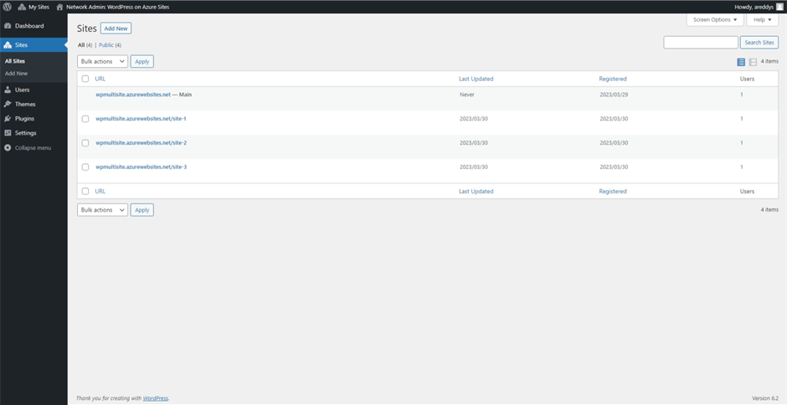
Task: Click the Search Sites button
Action: 759,43
